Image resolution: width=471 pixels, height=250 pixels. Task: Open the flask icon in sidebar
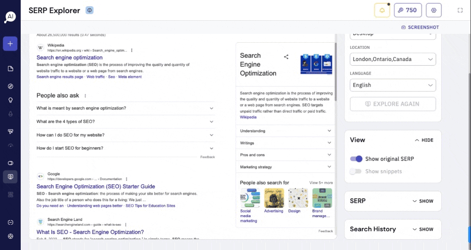(10, 114)
